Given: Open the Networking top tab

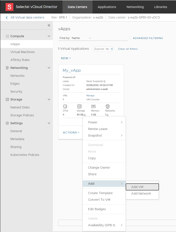Looking at the screenshot, I should [135, 7].
